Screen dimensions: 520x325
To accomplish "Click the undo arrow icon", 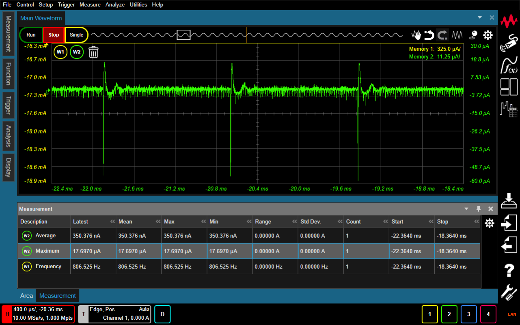I will point(429,35).
